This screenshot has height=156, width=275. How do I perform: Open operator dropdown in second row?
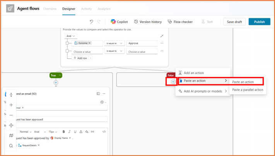pos(114,51)
